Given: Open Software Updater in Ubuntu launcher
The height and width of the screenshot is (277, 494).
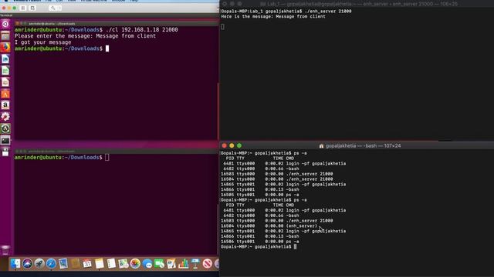Looking at the screenshot, I should click(5, 128).
